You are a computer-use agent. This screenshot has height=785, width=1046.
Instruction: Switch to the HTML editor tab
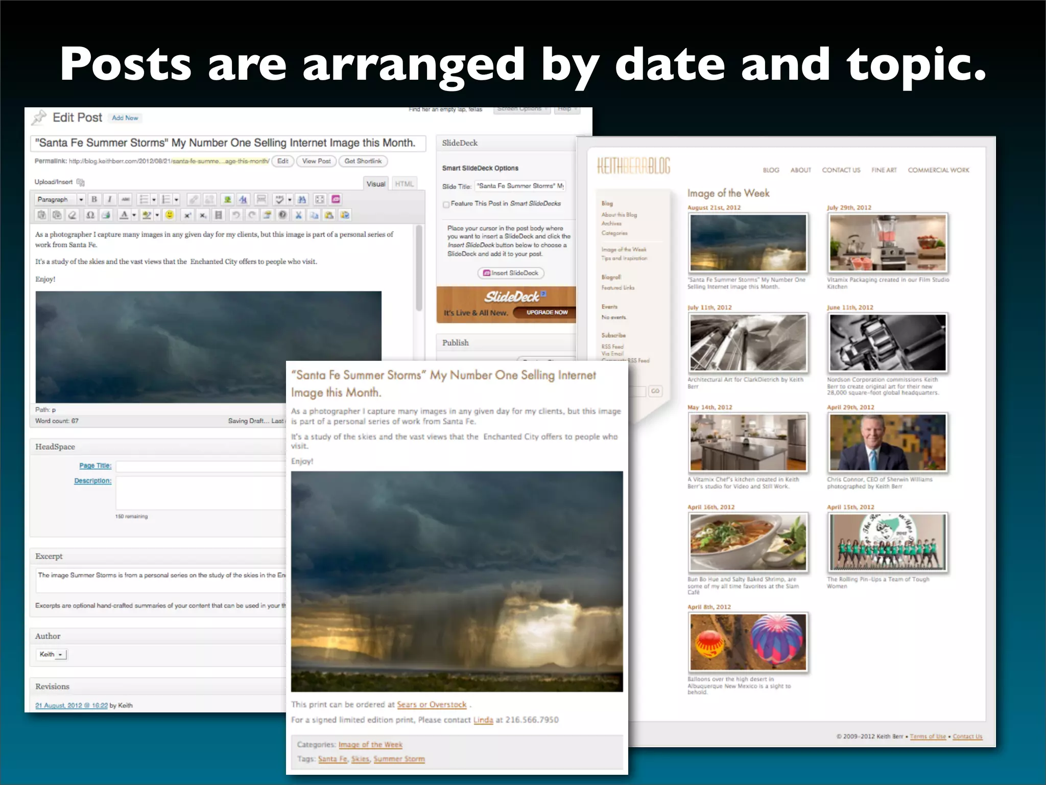(x=404, y=184)
